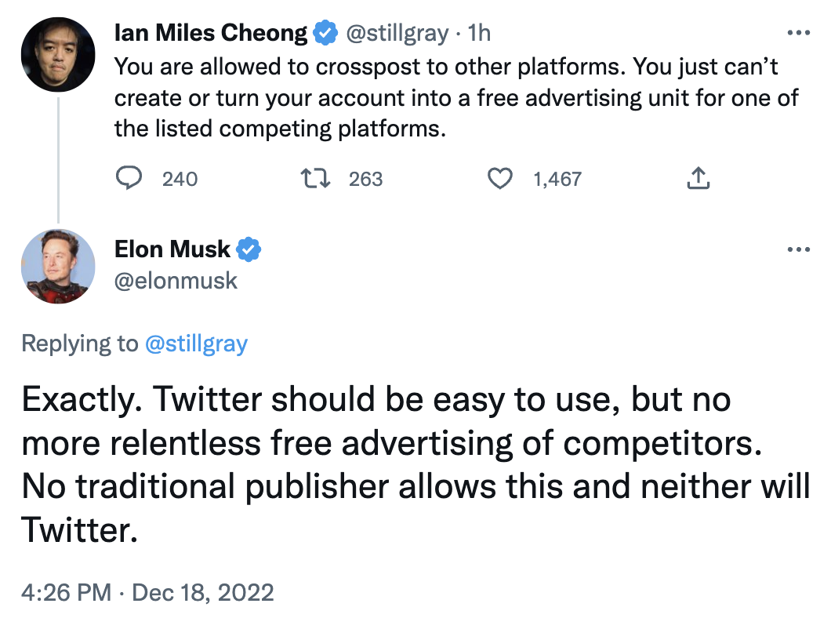Click the 263 retweets count
831x618 pixels.
[x=365, y=179]
